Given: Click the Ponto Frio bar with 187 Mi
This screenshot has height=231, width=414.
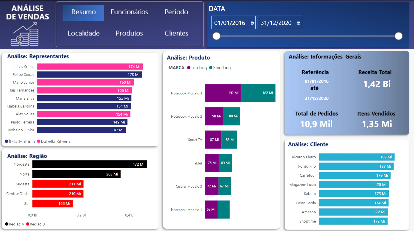Looking at the screenshot, I should [x=356, y=166].
